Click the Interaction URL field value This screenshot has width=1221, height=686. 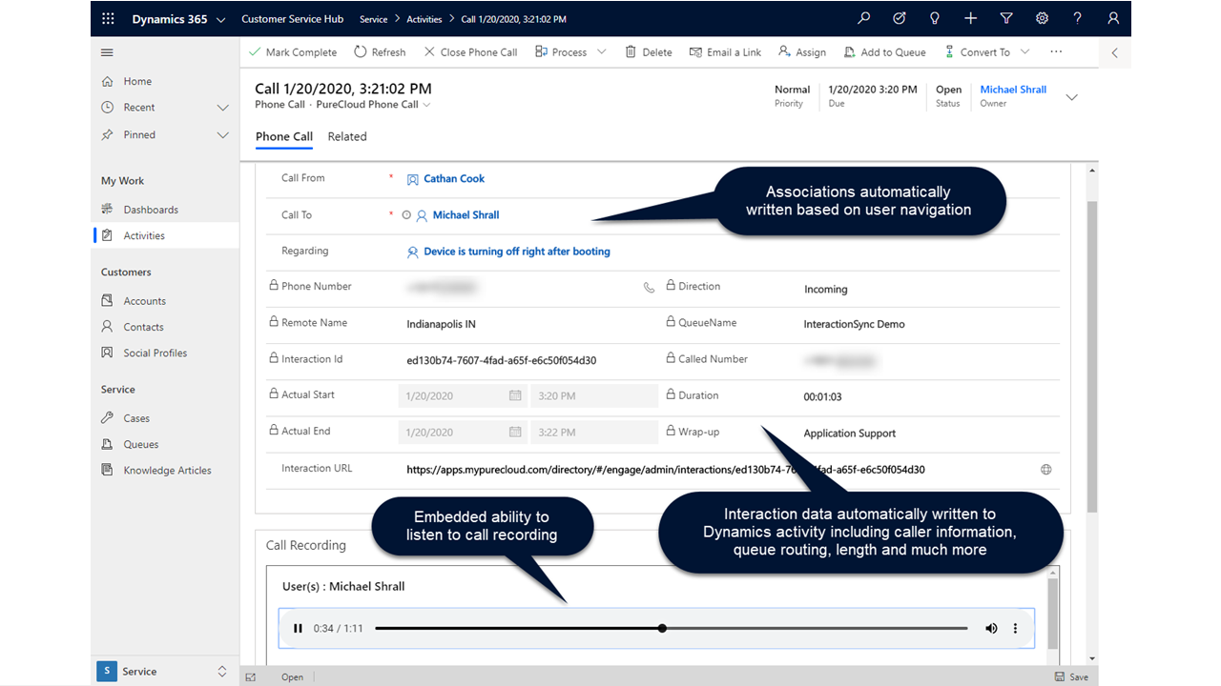click(x=665, y=470)
